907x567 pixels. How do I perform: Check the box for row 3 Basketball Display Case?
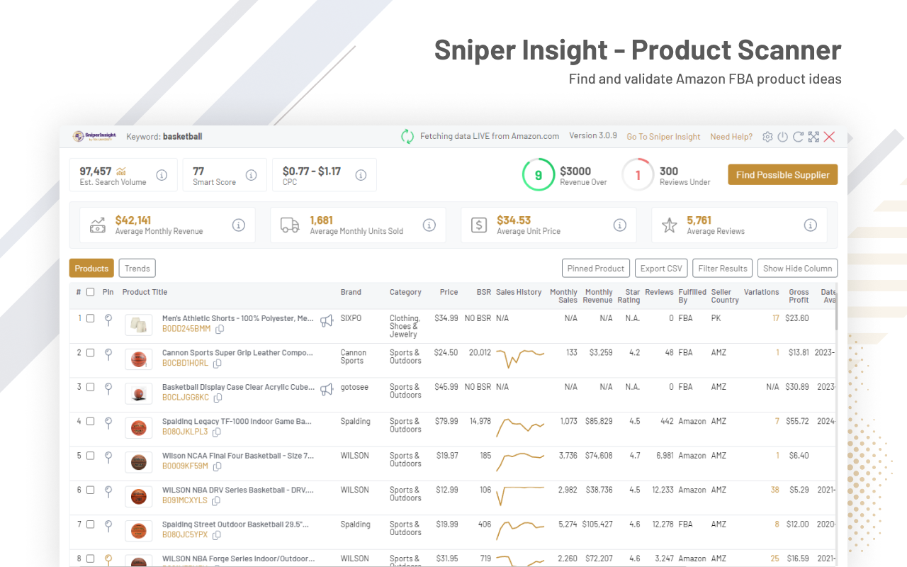(90, 387)
